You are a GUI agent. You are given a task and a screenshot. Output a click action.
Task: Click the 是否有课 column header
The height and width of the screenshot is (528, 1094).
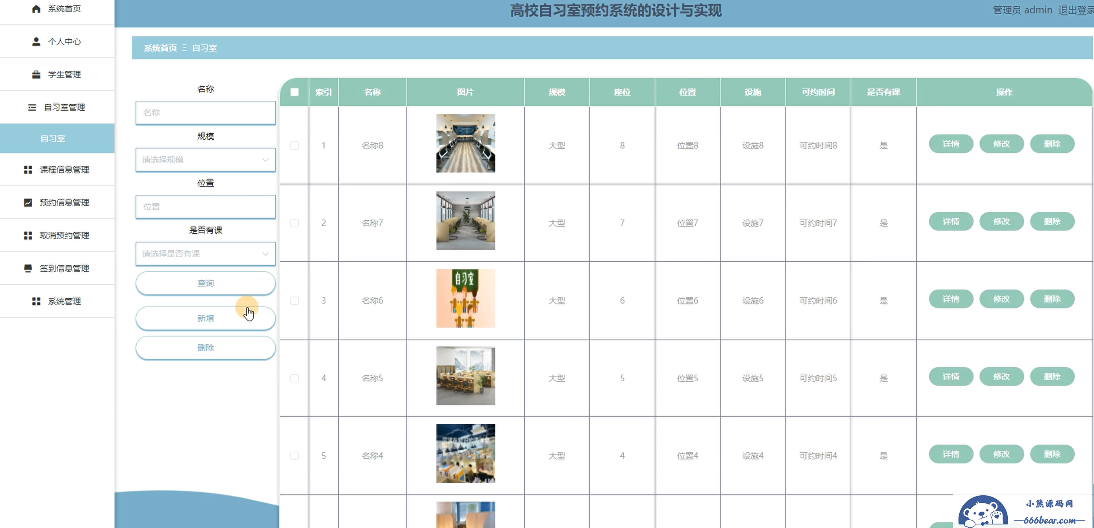pos(883,92)
